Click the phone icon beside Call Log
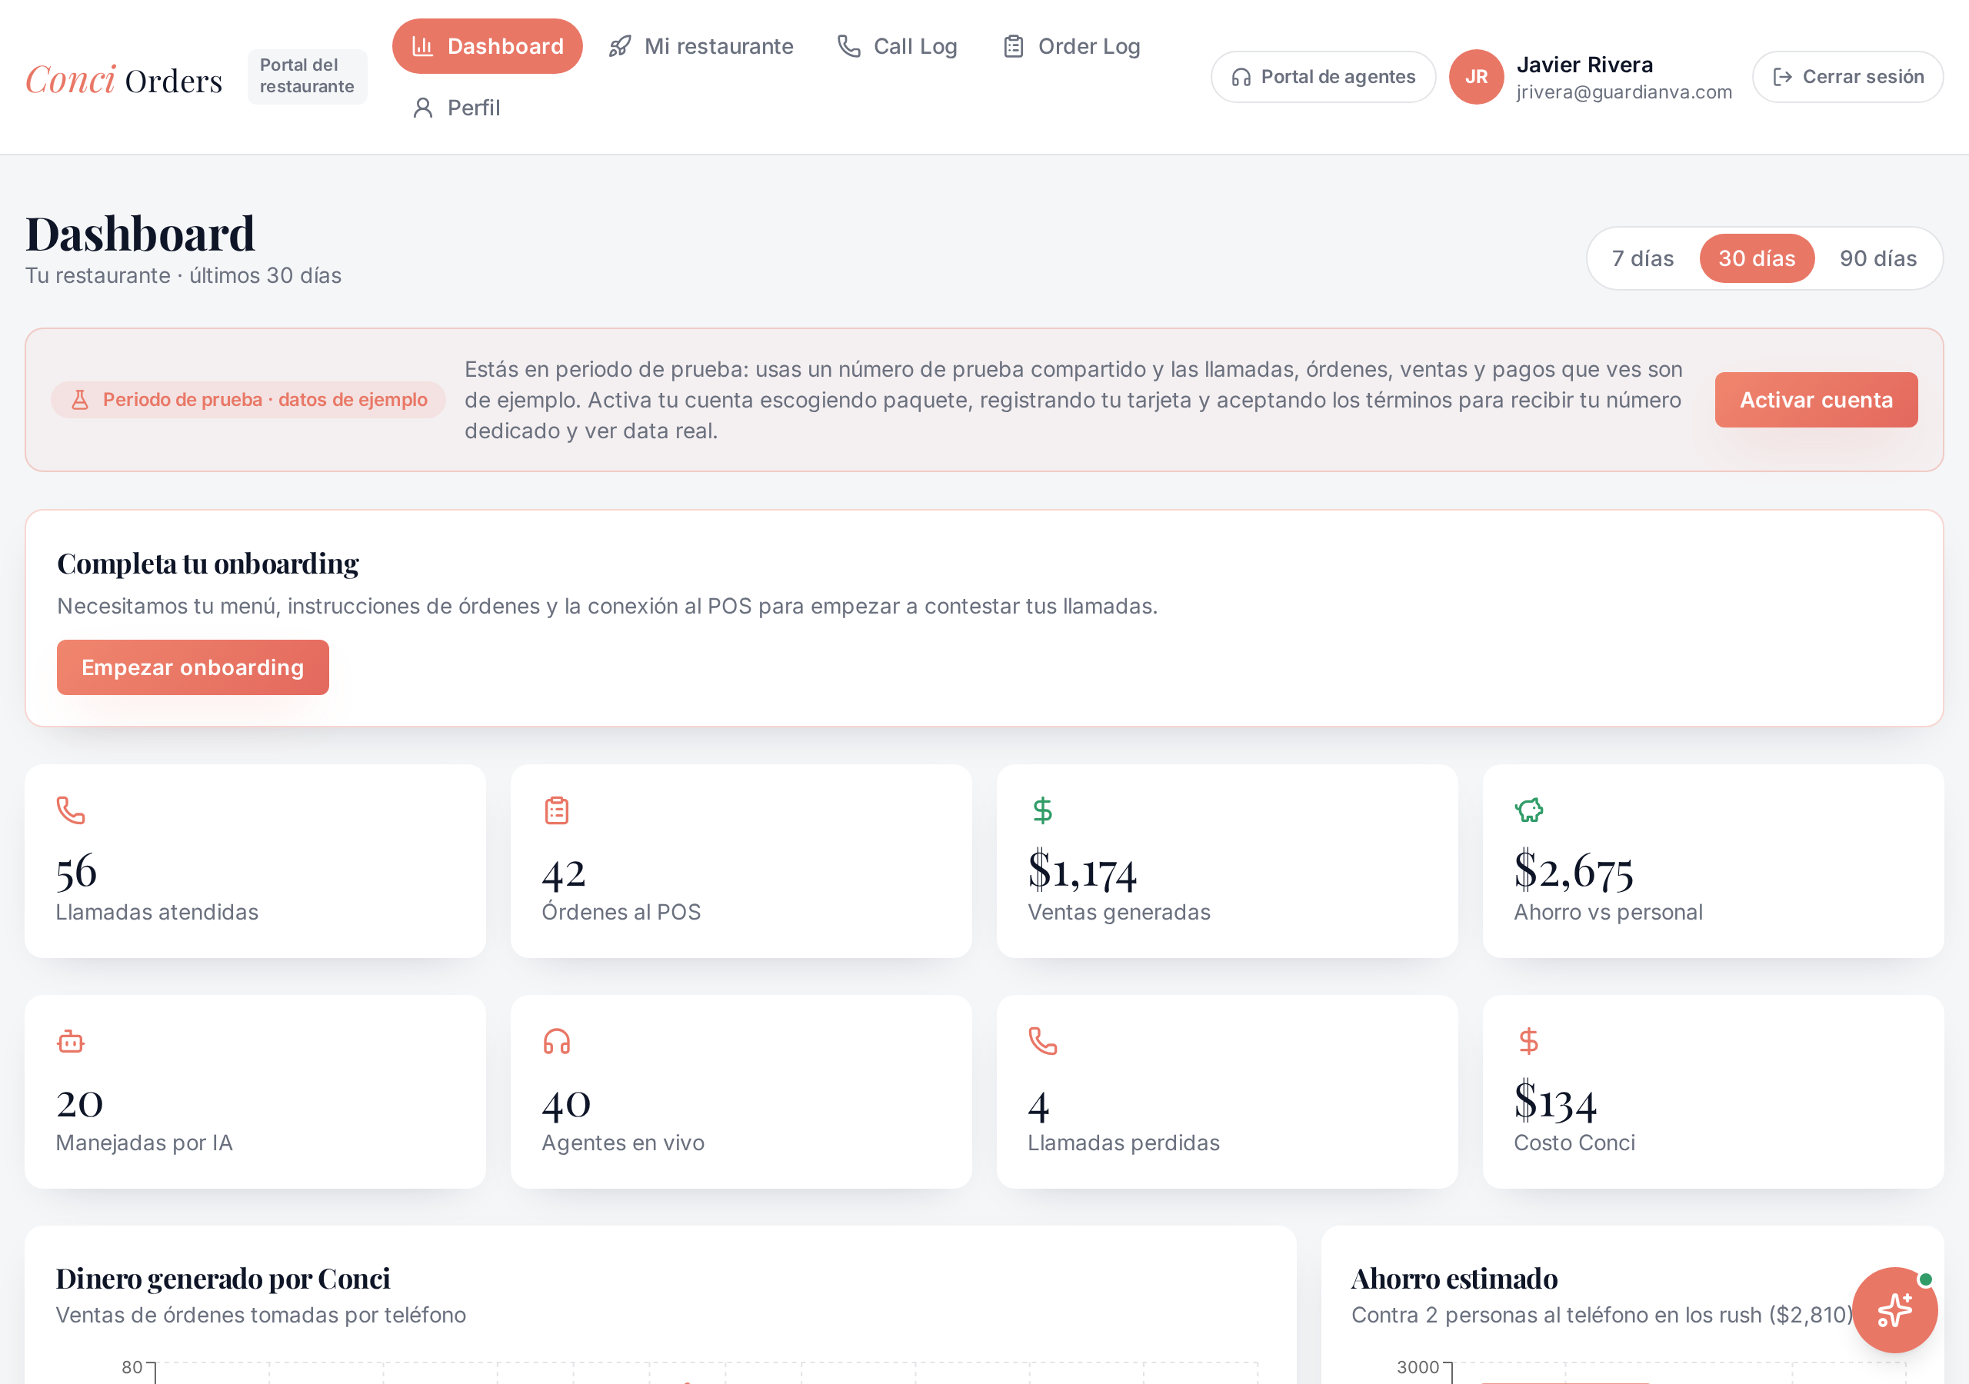Screen dimensions: 1969x1384 pos(848,46)
